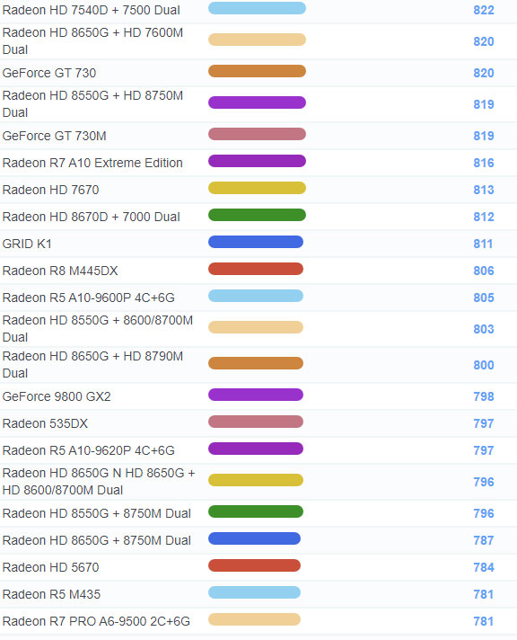Select the GeForce GT 730 row name
The image size is (517, 640).
click(49, 73)
